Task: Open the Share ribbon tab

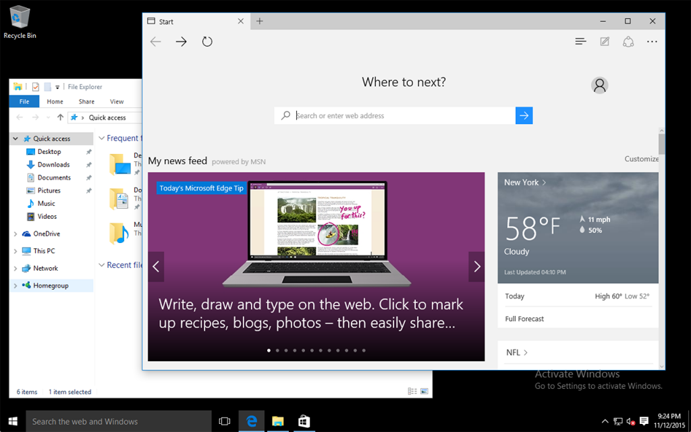Action: [x=86, y=101]
